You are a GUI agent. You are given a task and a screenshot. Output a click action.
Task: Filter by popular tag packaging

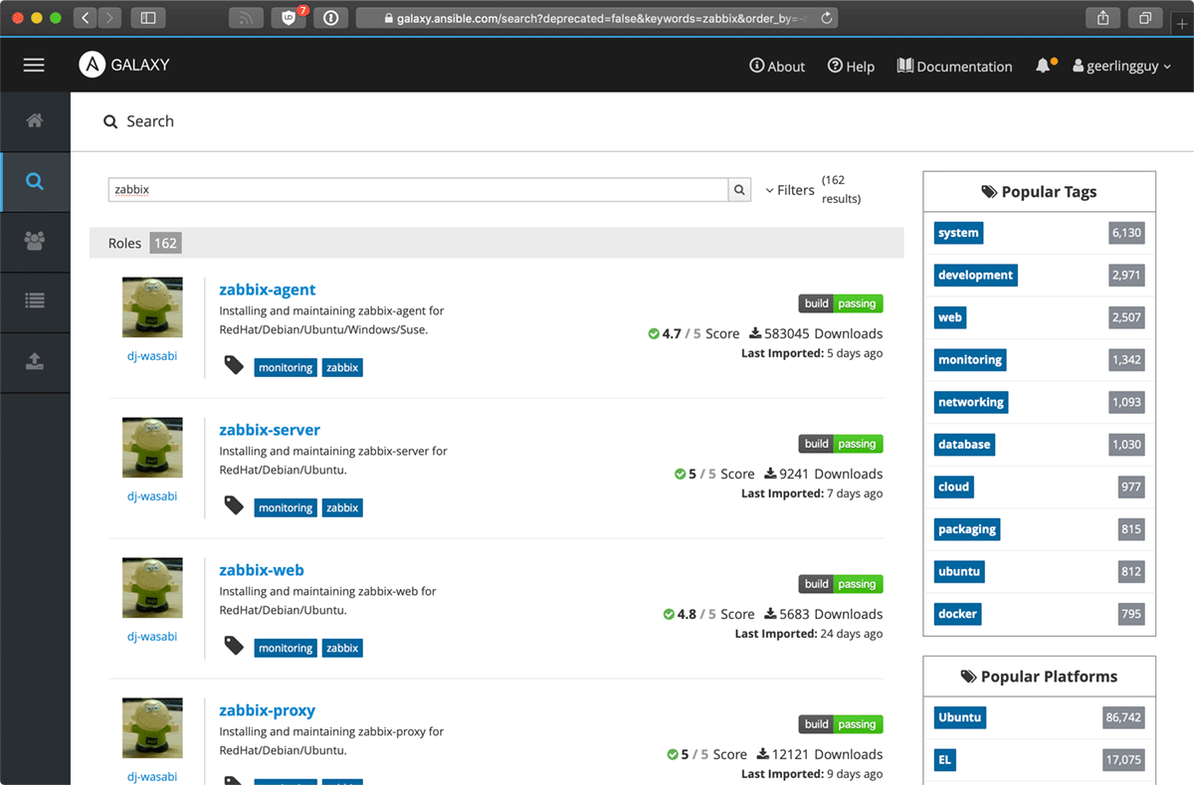pos(967,529)
